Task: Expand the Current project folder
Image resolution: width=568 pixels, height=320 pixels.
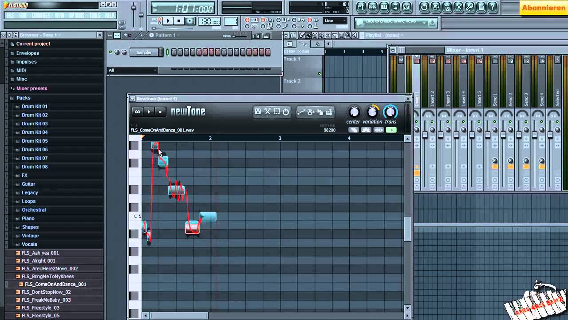Action: point(33,44)
